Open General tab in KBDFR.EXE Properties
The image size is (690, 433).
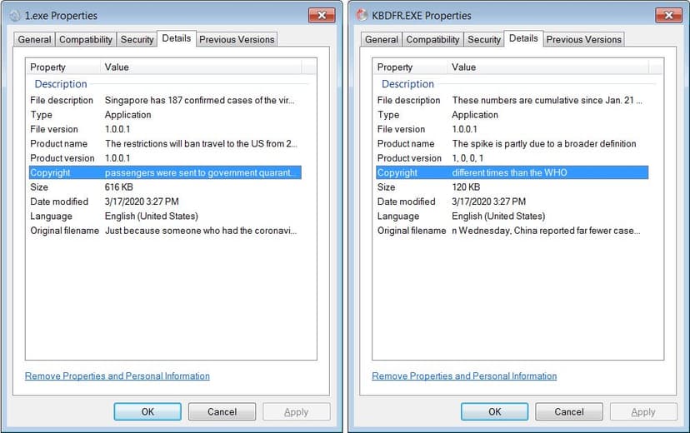382,40
